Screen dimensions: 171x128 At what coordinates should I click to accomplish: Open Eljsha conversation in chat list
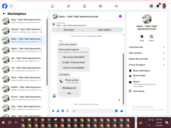[x=23, y=50]
